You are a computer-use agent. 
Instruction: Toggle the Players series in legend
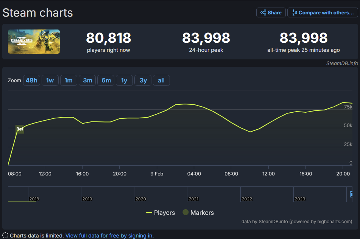click(x=161, y=213)
